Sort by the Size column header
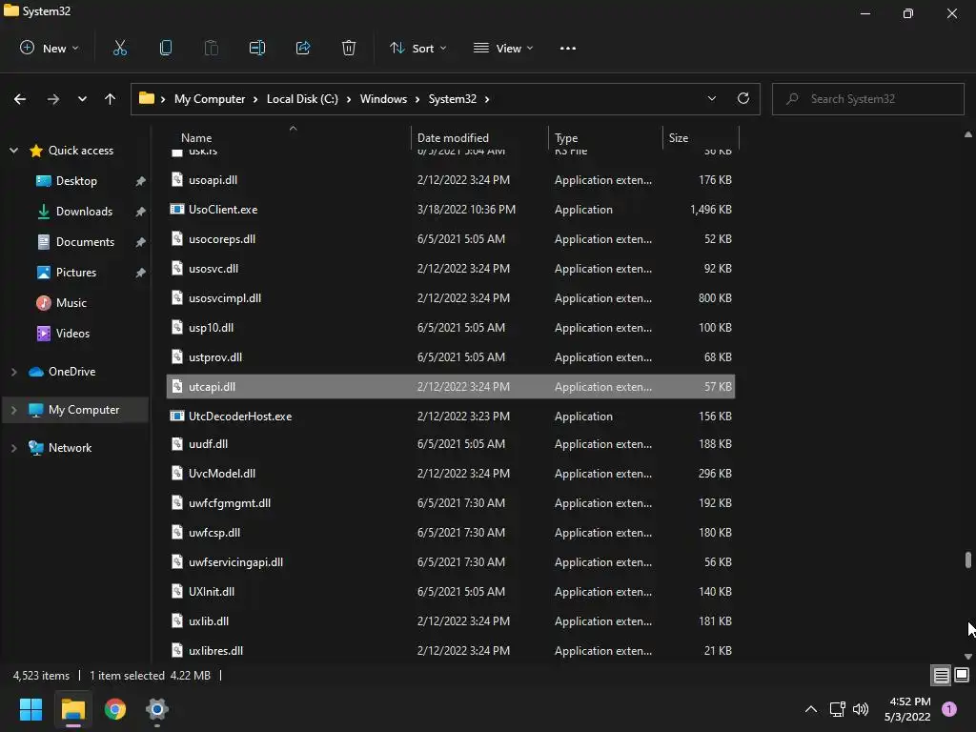This screenshot has height=732, width=976. coord(679,138)
